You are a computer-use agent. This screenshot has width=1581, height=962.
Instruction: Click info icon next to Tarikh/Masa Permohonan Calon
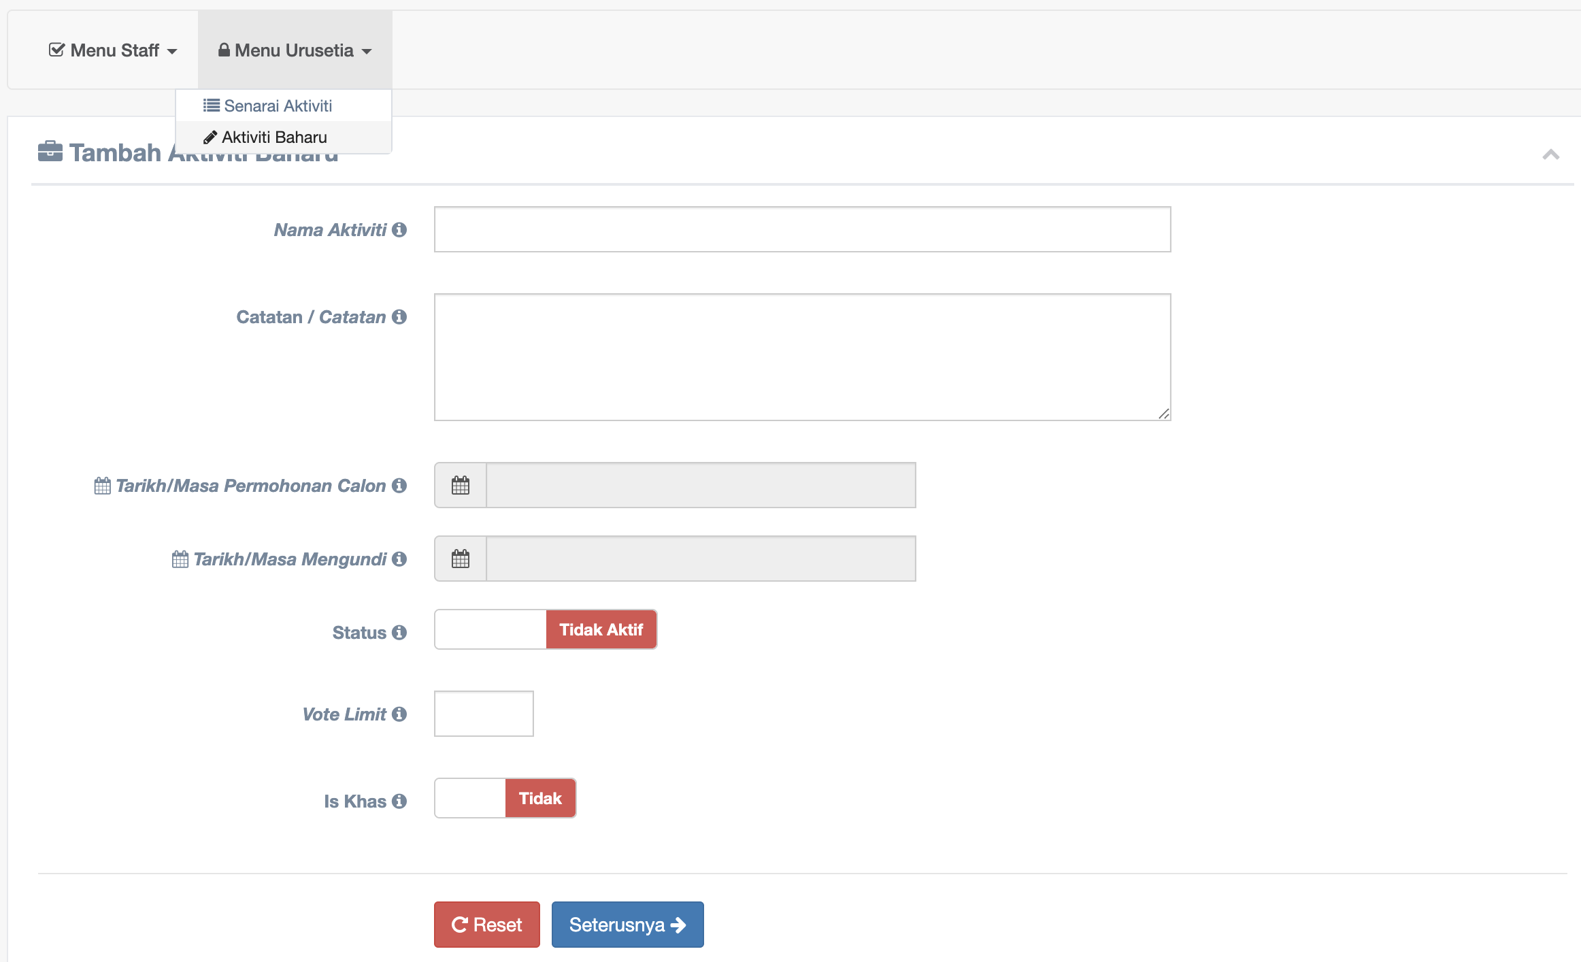coord(399,486)
